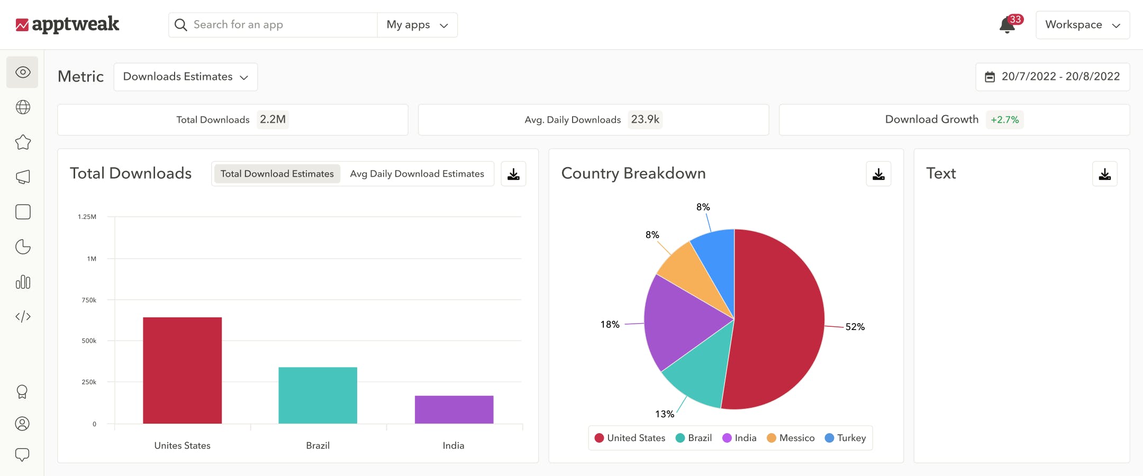Expand the My apps dropdown
Image resolution: width=1143 pixels, height=476 pixels.
[417, 24]
